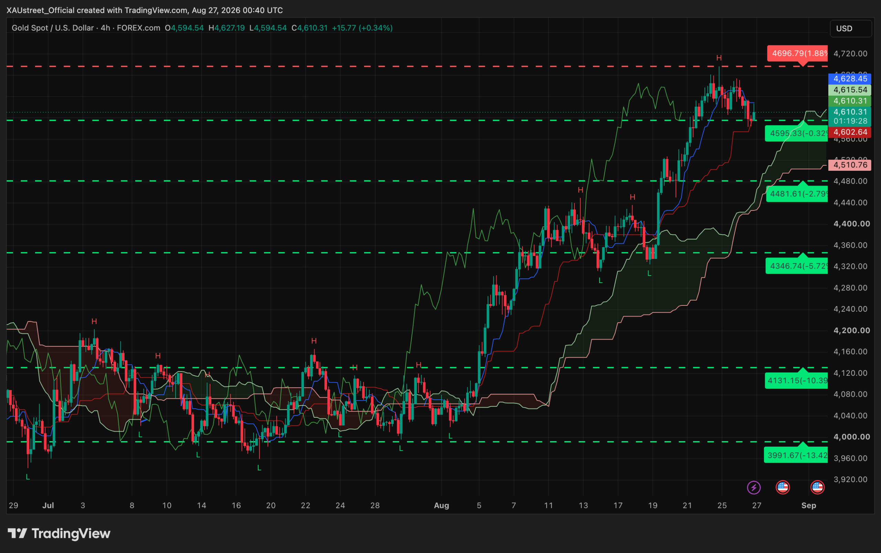
Task: Select the green 4346.74 support label
Action: pos(797,266)
